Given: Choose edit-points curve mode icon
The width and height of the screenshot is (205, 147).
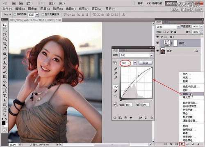Looking at the screenshot, I should click(x=116, y=87).
